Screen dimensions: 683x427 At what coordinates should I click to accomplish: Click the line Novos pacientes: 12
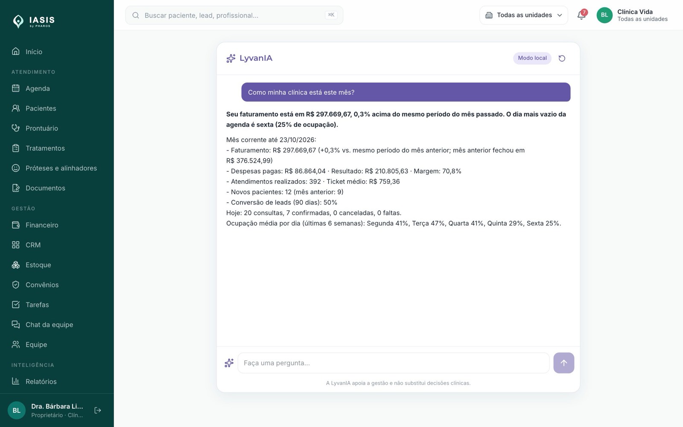285,192
